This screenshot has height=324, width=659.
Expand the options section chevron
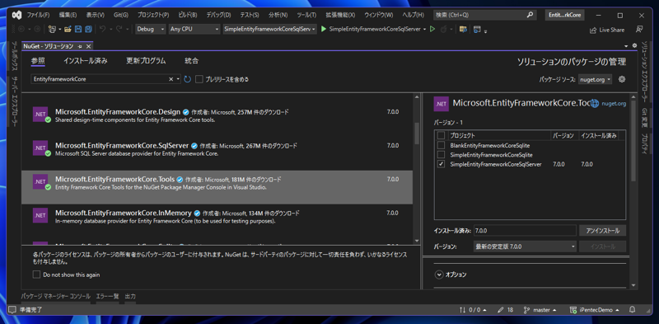click(439, 275)
